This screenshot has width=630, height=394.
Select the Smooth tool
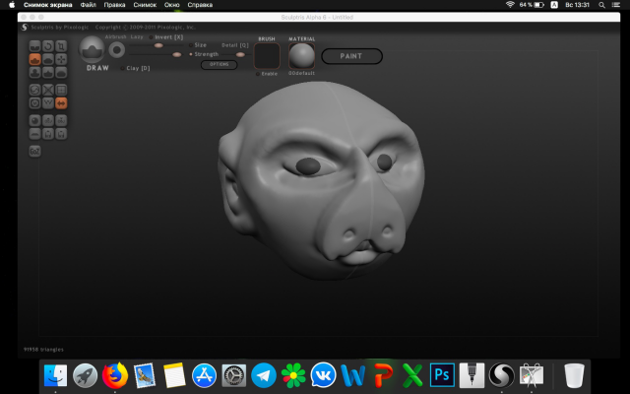(x=61, y=73)
